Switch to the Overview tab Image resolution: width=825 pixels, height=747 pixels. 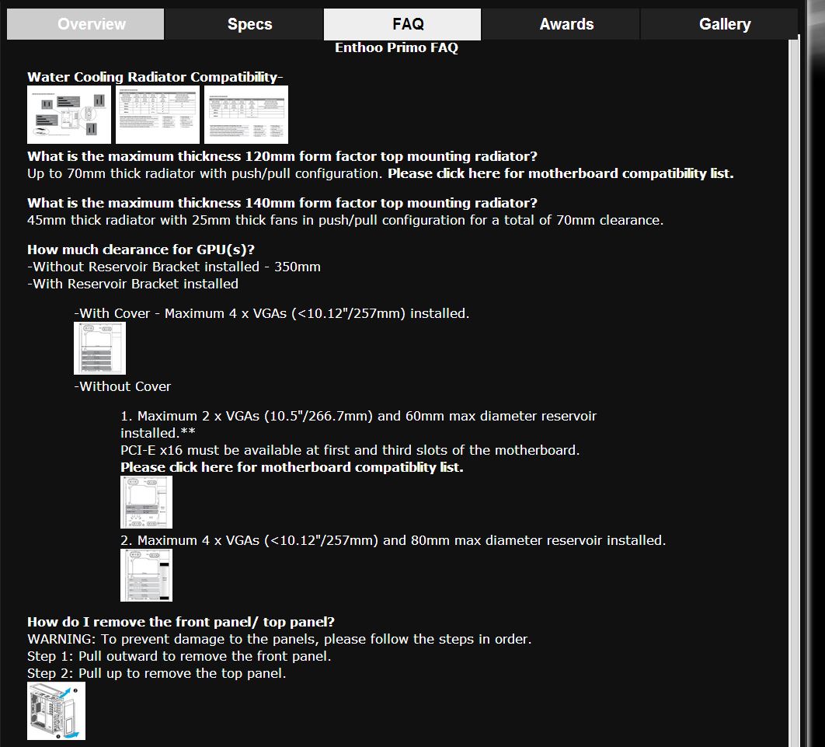pyautogui.click(x=85, y=23)
